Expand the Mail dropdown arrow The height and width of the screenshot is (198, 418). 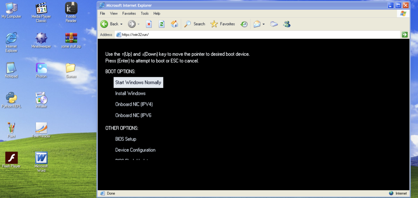[x=264, y=24]
